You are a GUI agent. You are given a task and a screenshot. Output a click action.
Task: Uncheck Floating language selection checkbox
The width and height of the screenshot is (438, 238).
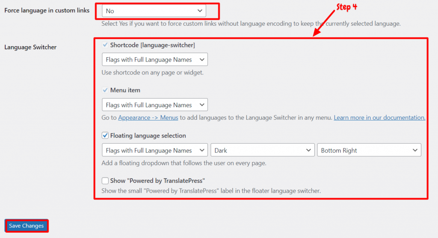click(105, 135)
